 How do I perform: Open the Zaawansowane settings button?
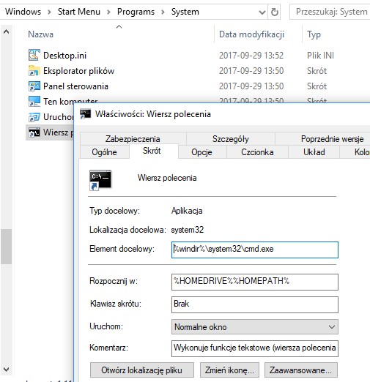point(301,370)
